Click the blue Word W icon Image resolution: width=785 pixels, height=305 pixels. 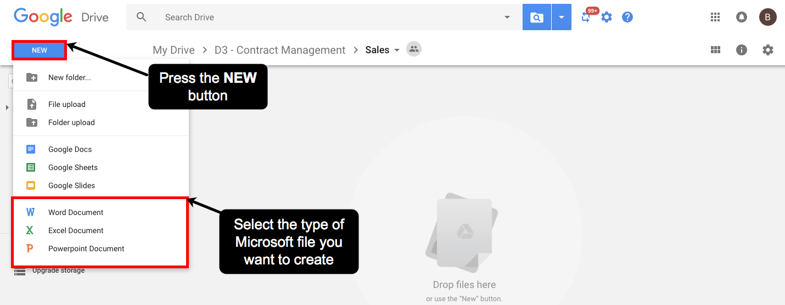click(x=31, y=212)
